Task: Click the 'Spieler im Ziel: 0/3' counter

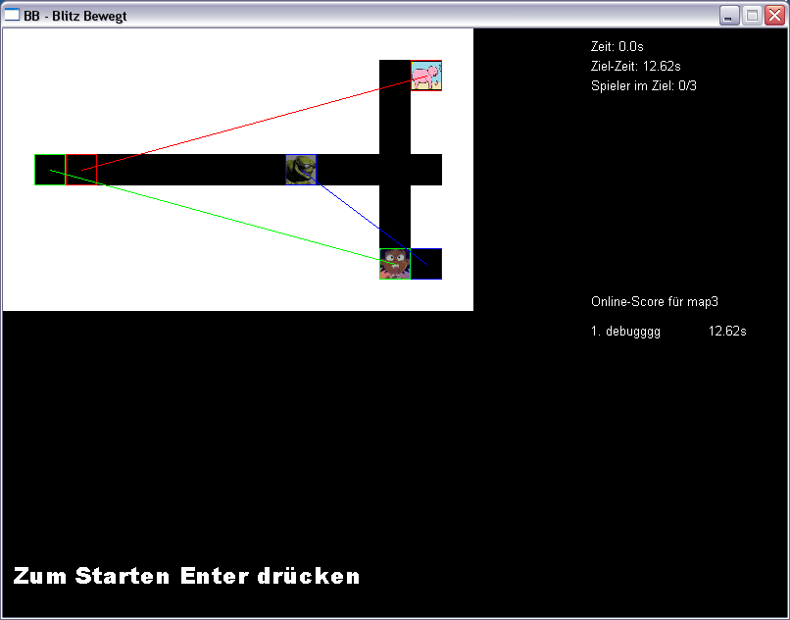Action: click(644, 85)
